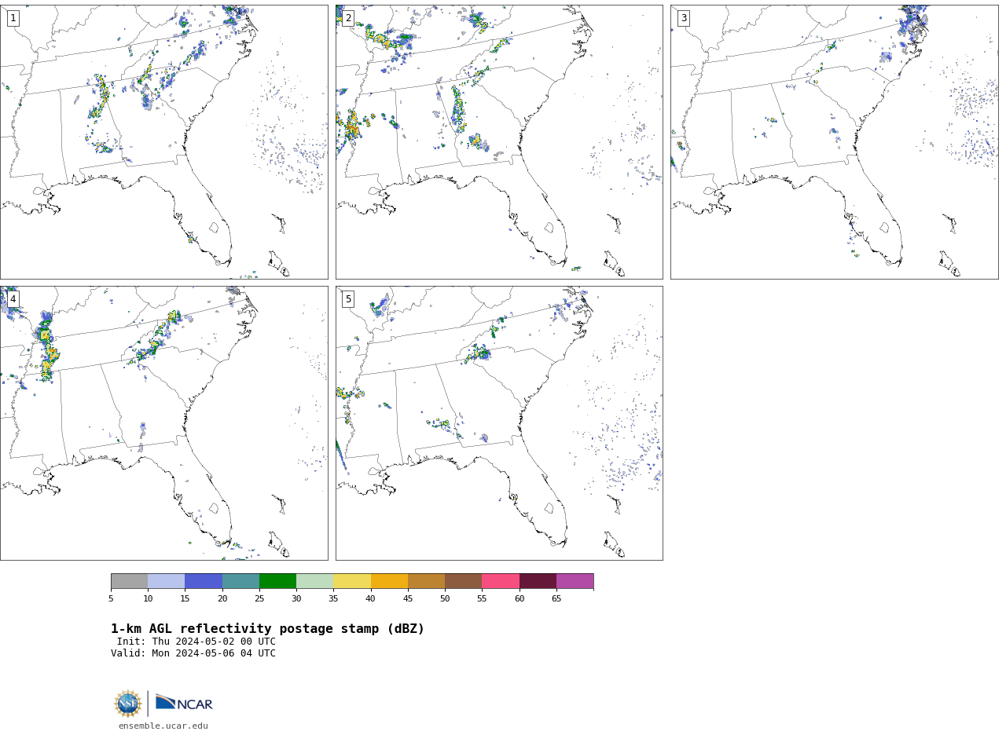Click the panel number label 2
The width and height of the screenshot is (1006, 735).
point(348,18)
